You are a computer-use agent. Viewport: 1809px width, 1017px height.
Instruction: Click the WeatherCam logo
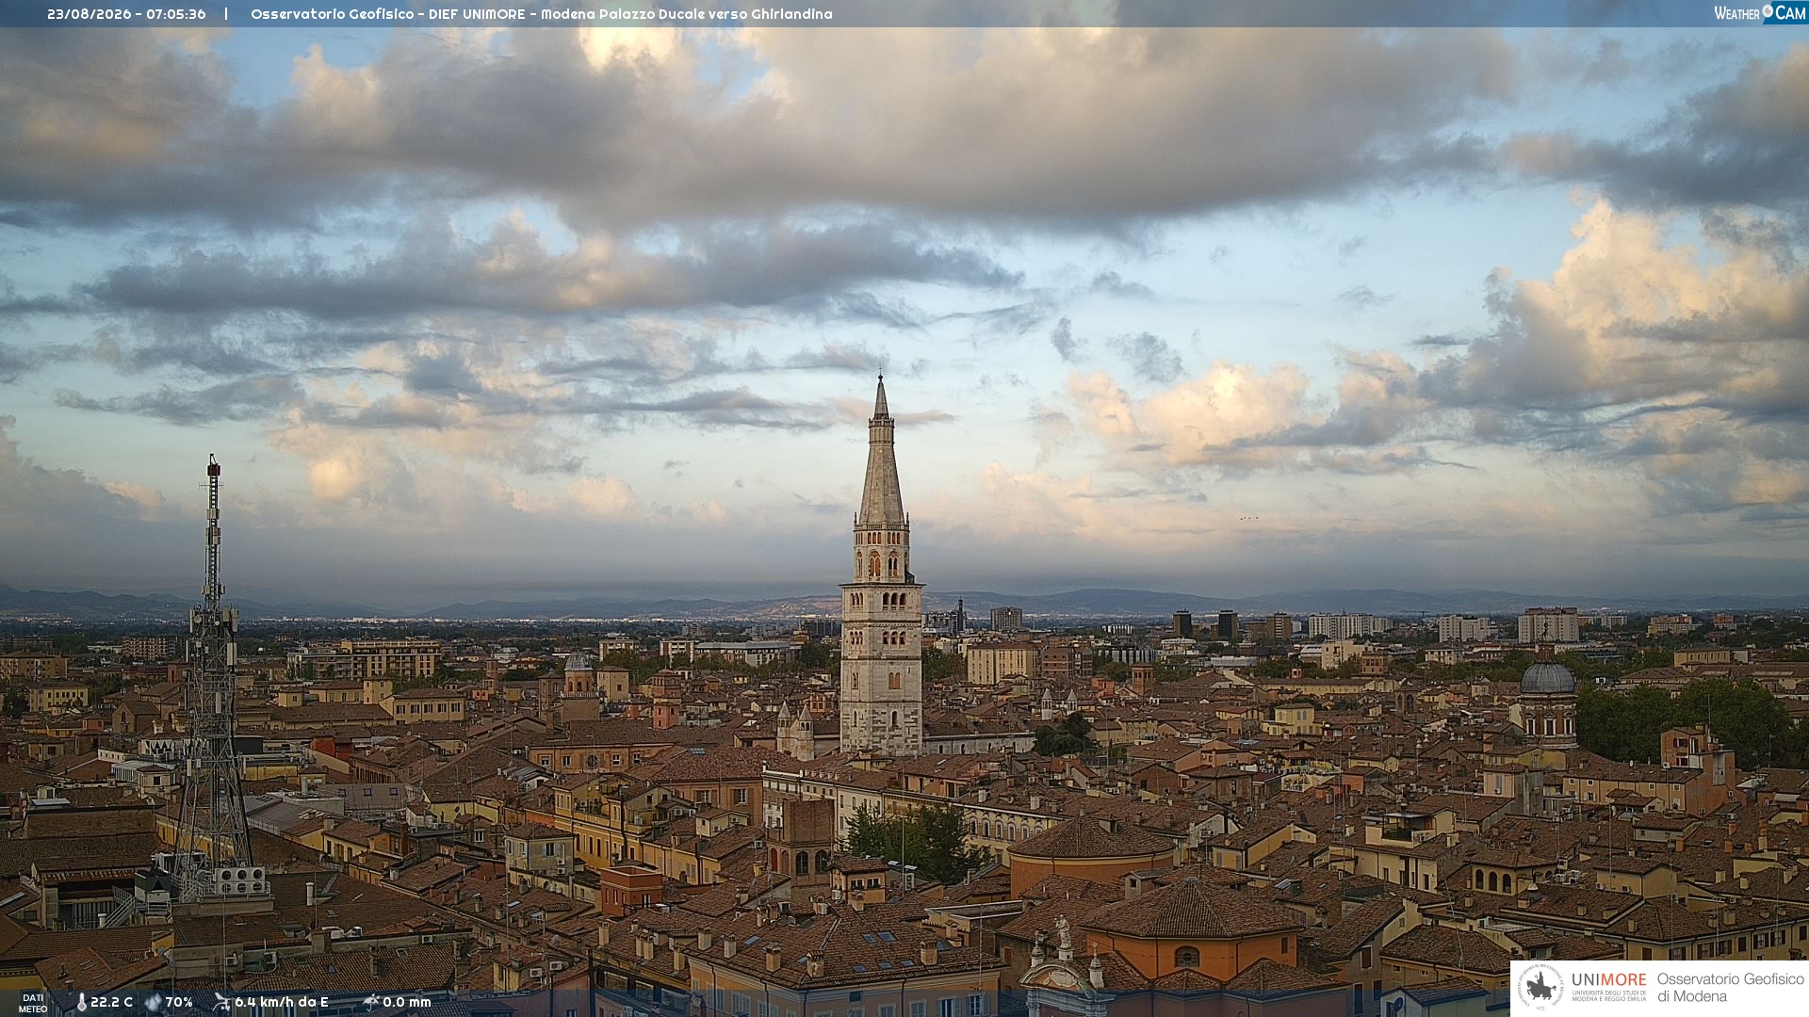[1759, 13]
